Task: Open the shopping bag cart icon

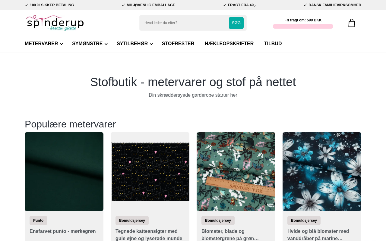Action: click(352, 23)
